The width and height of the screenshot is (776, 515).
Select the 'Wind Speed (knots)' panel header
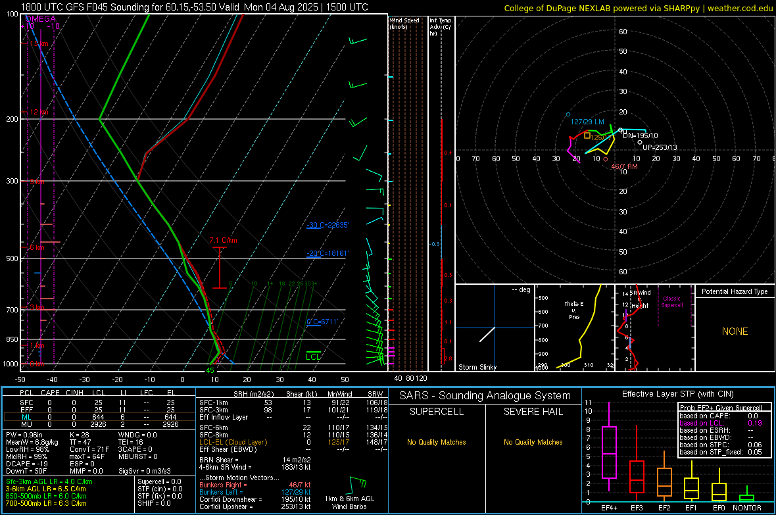(x=404, y=23)
